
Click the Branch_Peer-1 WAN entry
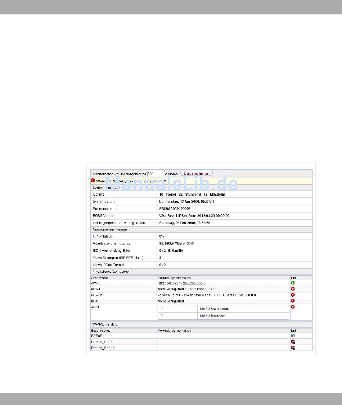pyautogui.click(x=103, y=342)
